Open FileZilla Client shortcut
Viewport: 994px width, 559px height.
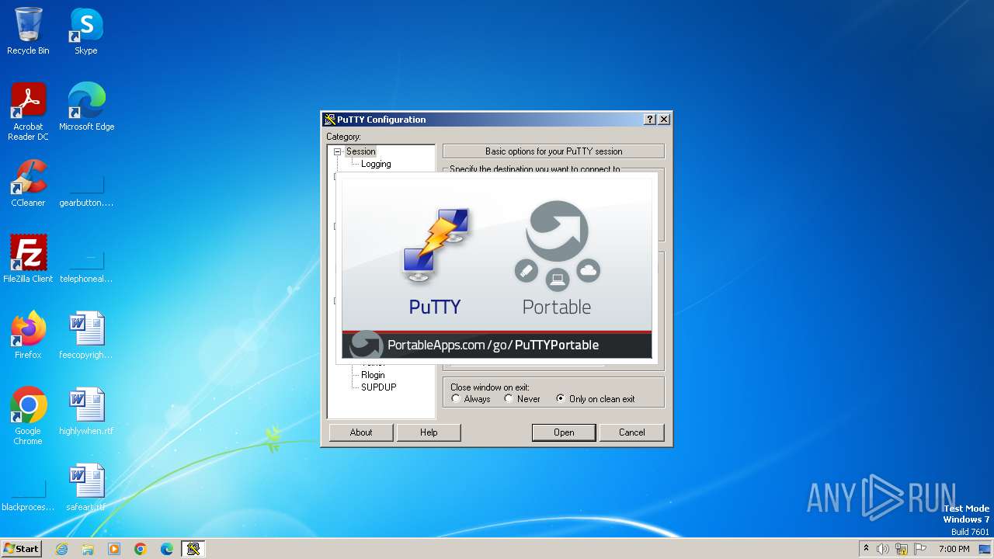point(28,259)
